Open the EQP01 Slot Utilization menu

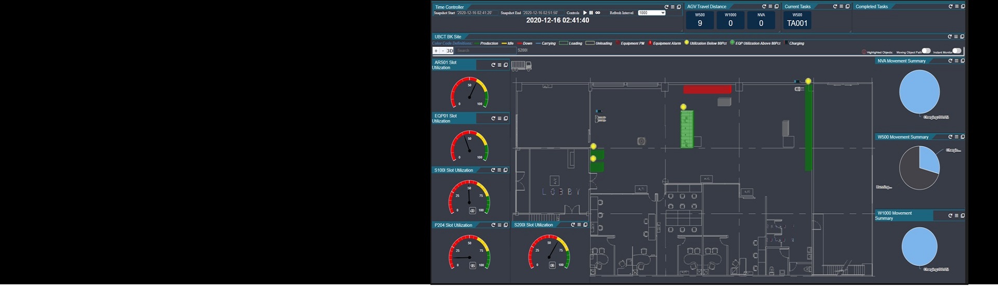click(500, 119)
